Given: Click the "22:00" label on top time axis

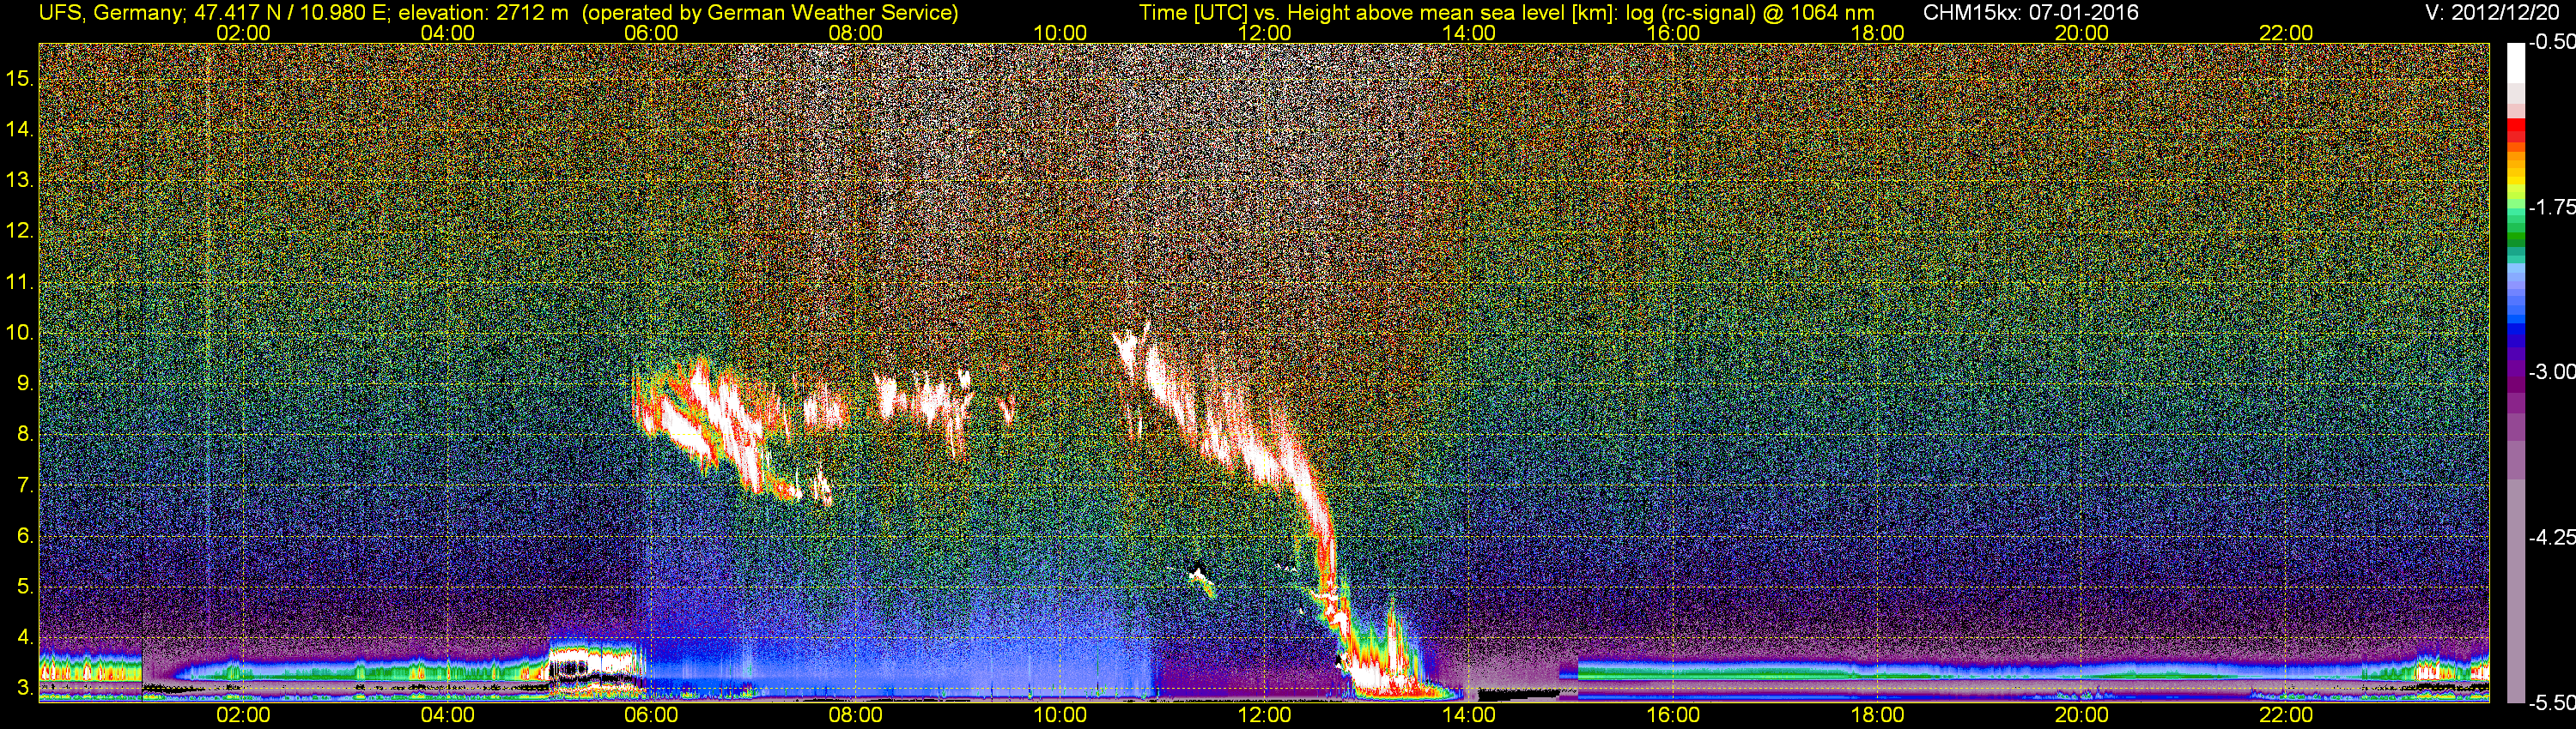Looking at the screenshot, I should click(2286, 33).
